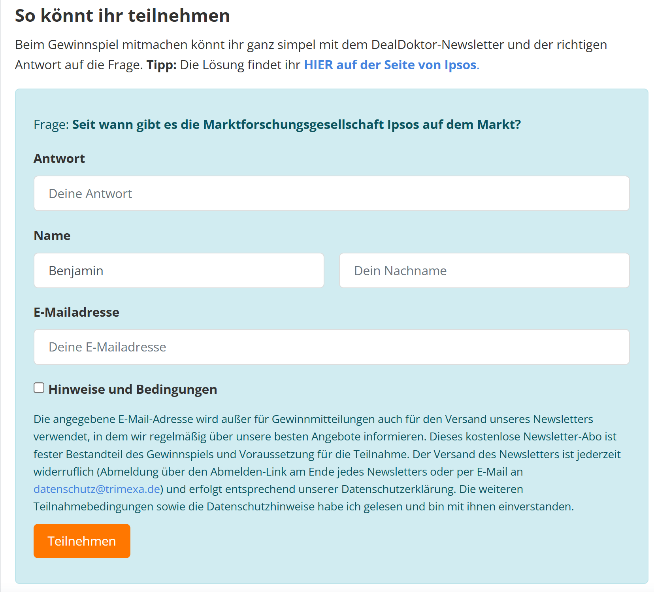
Task: Click the Name field label
Action: point(52,236)
